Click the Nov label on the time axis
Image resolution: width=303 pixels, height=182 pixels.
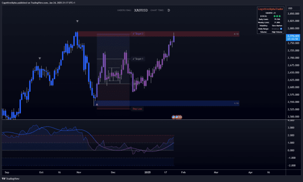[x=79, y=172]
